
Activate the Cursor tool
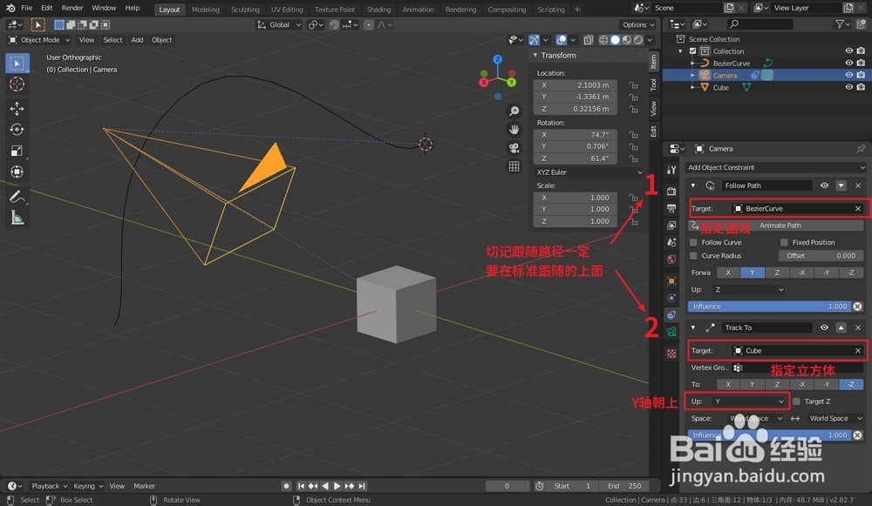(17, 84)
